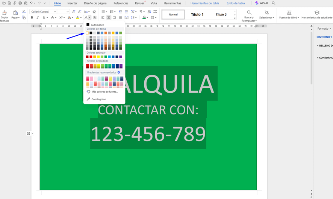Expand the Fuente de Word dropdown
Viewport: 333px width, 199px height.
coord(298,18)
